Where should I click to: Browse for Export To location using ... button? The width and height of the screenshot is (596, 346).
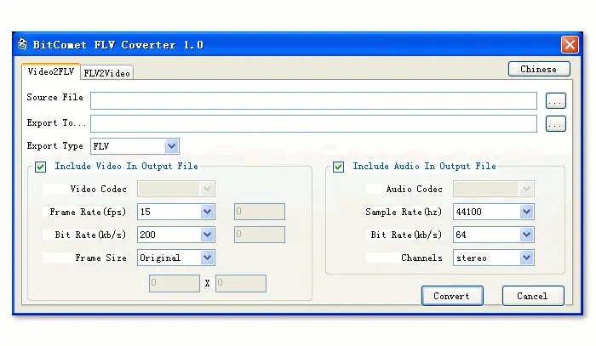click(x=556, y=124)
